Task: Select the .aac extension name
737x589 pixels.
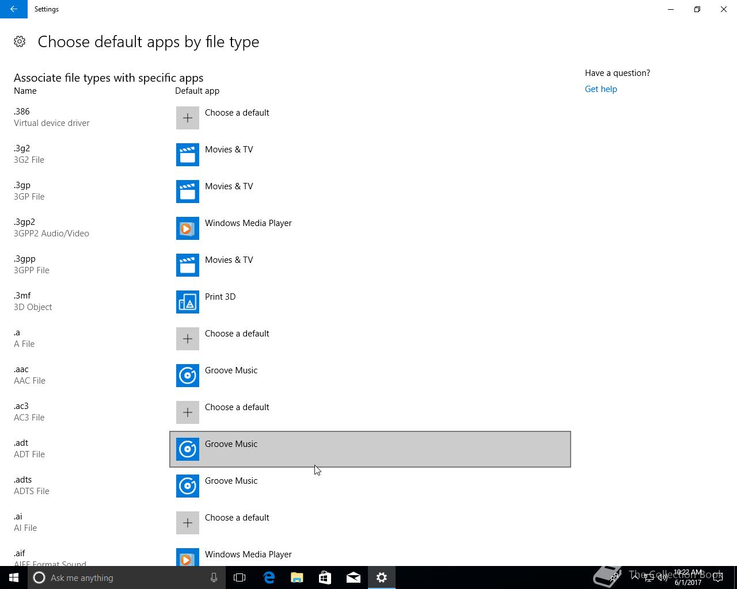Action: [x=21, y=369]
